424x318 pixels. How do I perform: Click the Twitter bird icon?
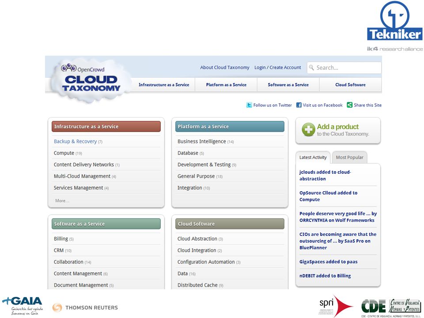249,105
